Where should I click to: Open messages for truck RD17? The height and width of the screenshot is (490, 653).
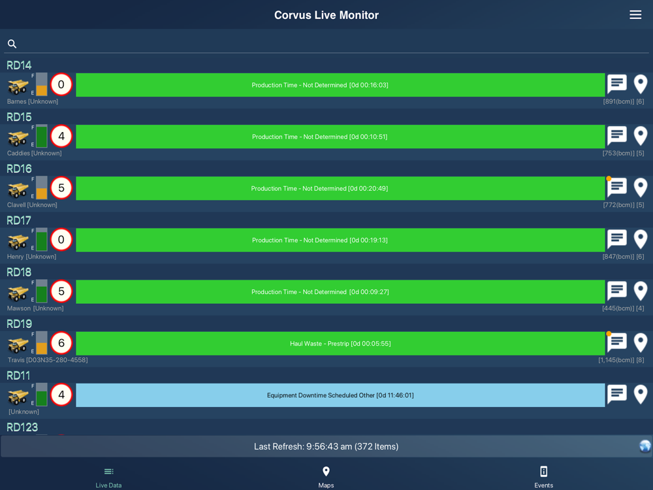pyautogui.click(x=617, y=240)
